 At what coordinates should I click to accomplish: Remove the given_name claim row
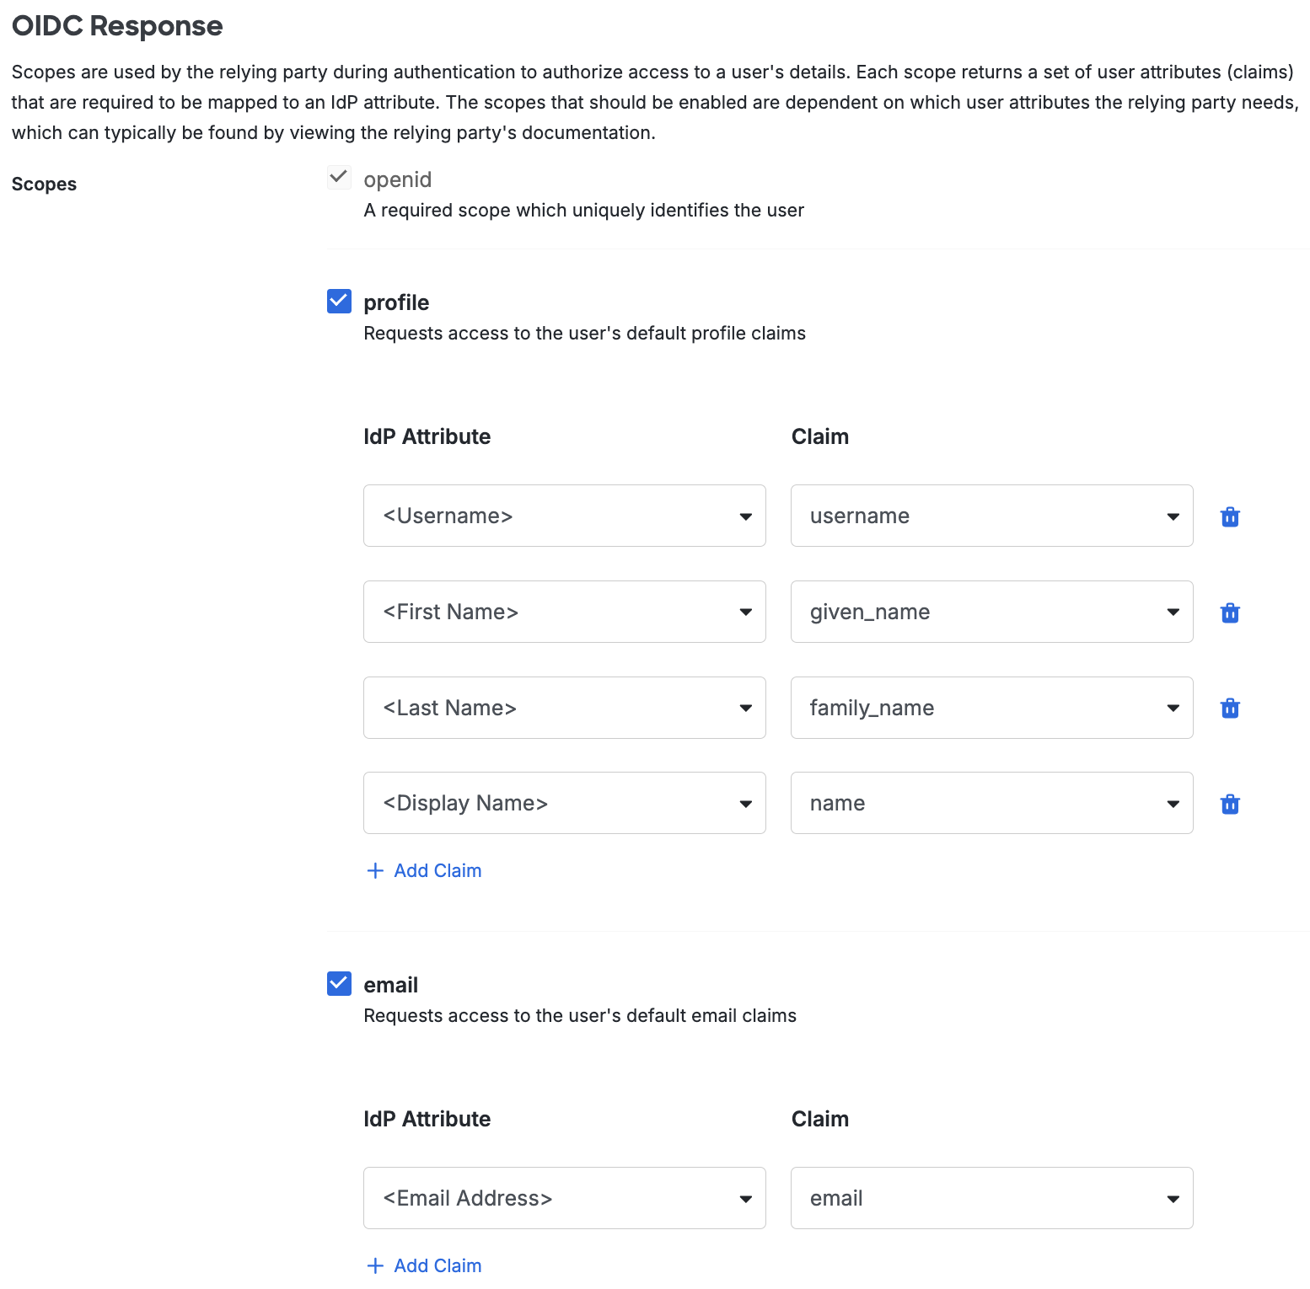point(1229,612)
